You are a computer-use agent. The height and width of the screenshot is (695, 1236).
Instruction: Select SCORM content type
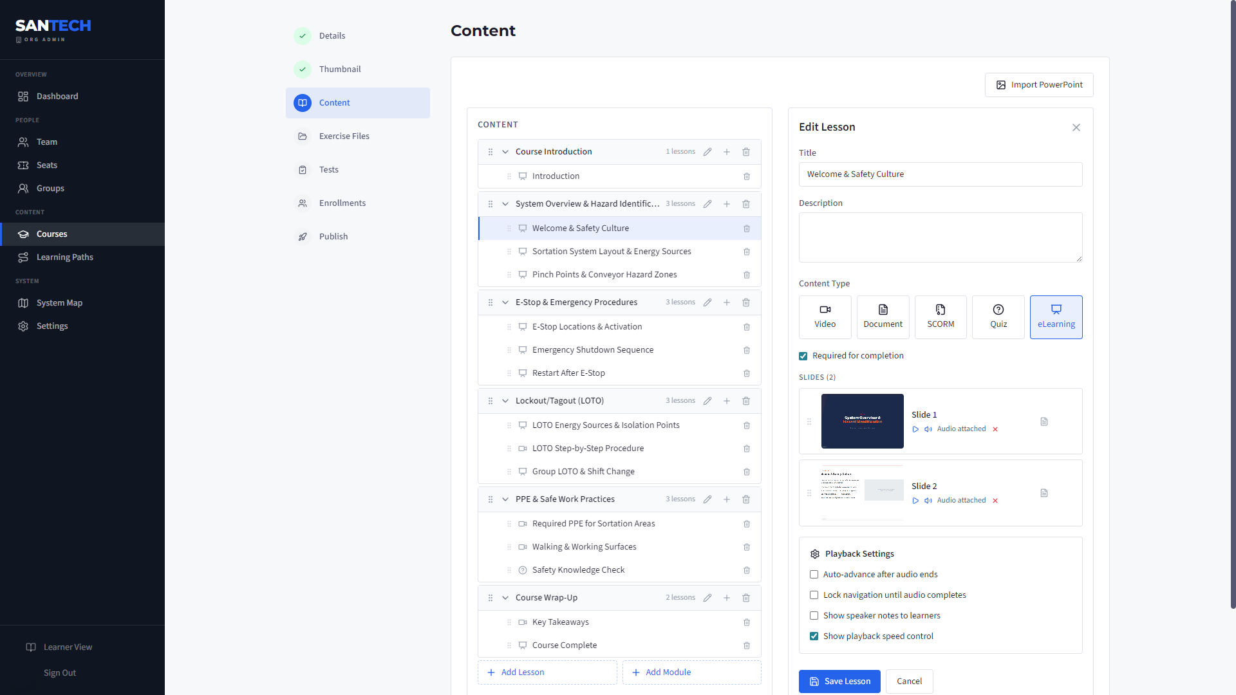point(941,317)
